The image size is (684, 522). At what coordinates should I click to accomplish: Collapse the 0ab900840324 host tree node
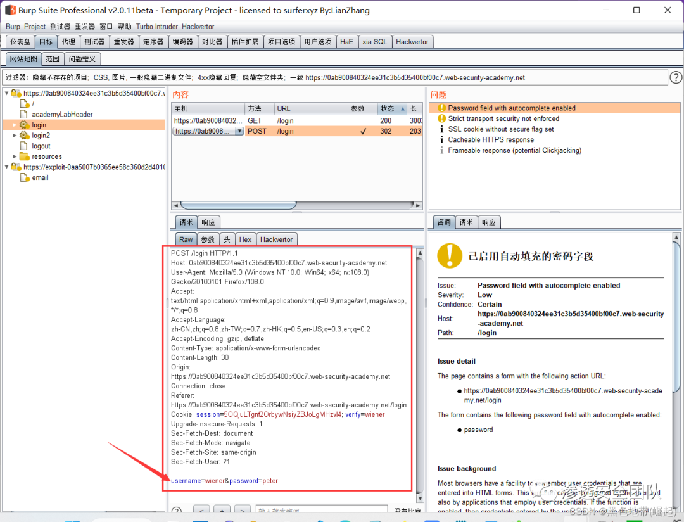[6, 93]
